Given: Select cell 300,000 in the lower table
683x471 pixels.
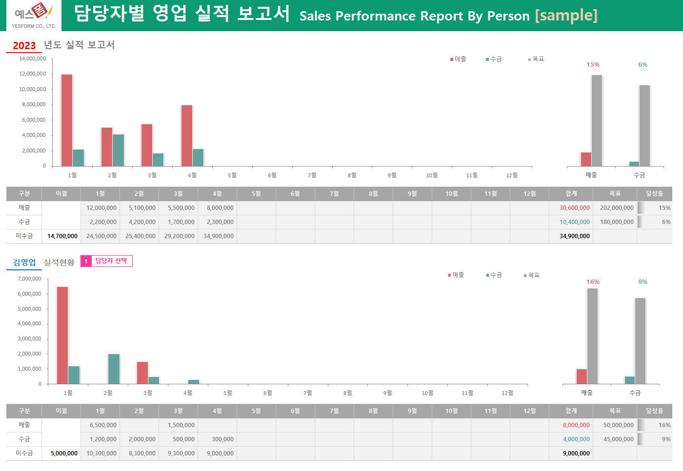Looking at the screenshot, I should pos(217,439).
